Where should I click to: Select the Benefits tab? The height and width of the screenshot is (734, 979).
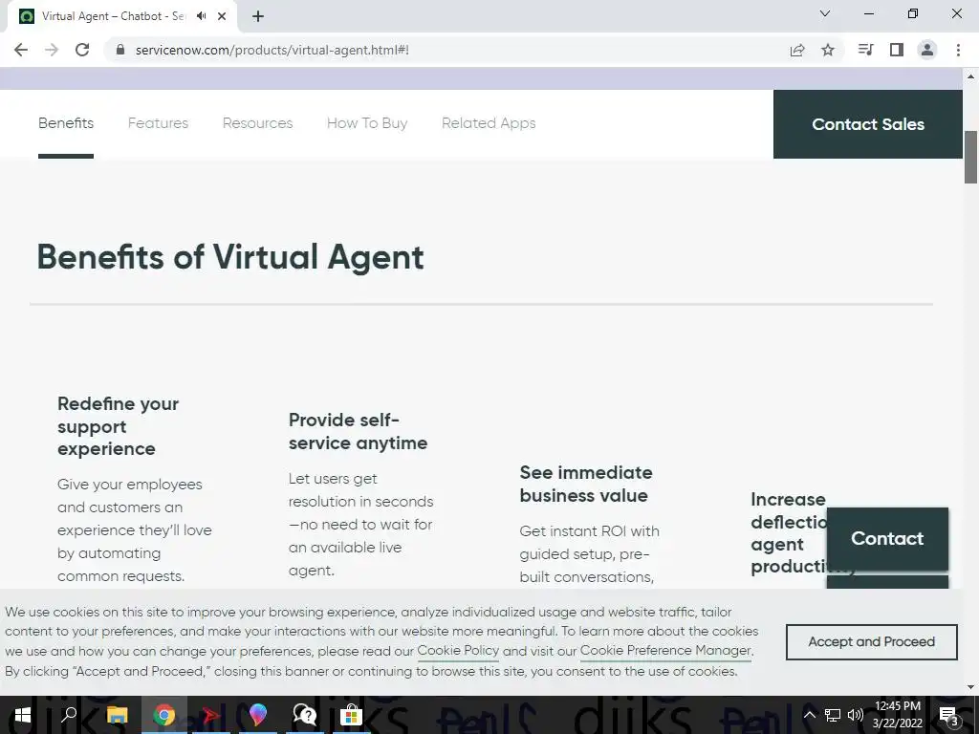click(x=66, y=123)
